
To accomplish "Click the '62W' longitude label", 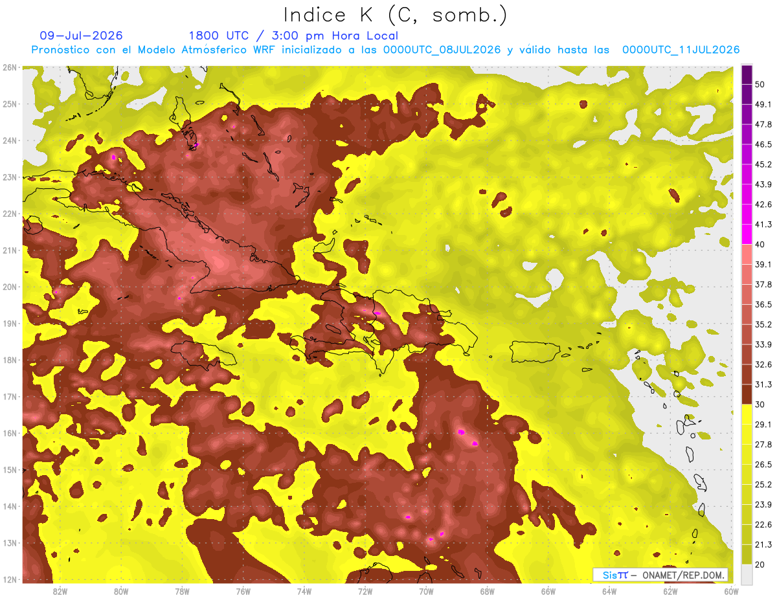I will coord(670,592).
